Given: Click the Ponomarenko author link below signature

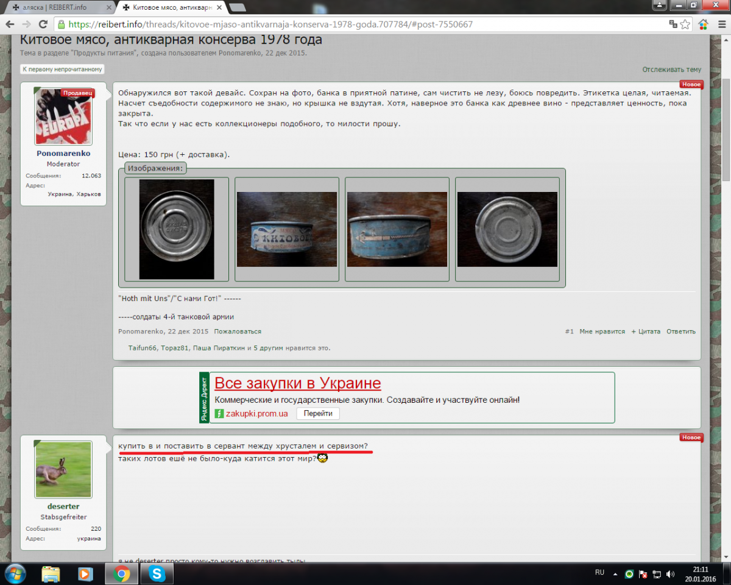Looking at the screenshot, I should pyautogui.click(x=140, y=331).
